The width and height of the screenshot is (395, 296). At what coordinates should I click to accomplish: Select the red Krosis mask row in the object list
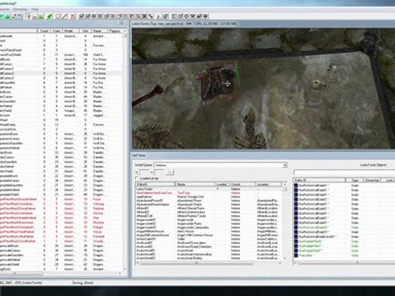(62, 199)
